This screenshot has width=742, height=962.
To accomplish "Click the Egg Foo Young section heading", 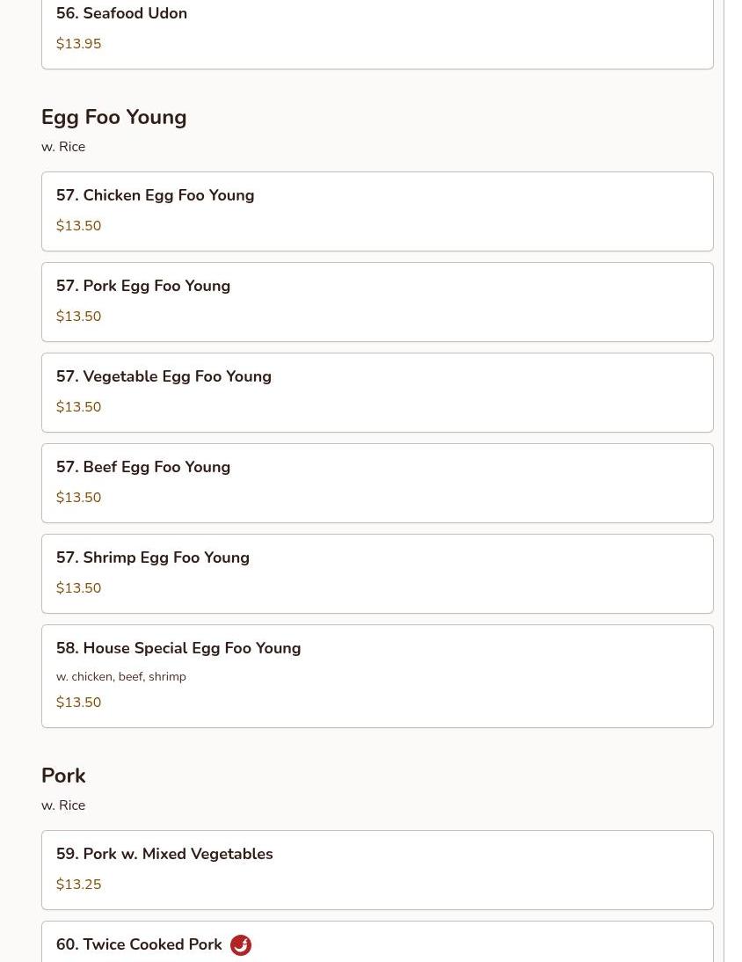I will pos(114,118).
